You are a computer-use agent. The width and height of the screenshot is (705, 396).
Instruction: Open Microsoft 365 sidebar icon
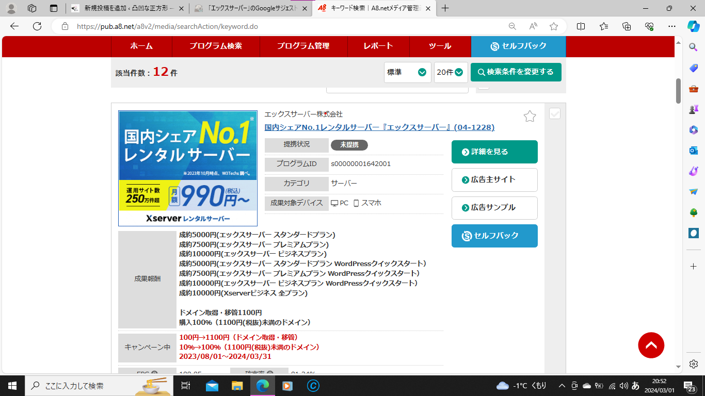(x=693, y=130)
